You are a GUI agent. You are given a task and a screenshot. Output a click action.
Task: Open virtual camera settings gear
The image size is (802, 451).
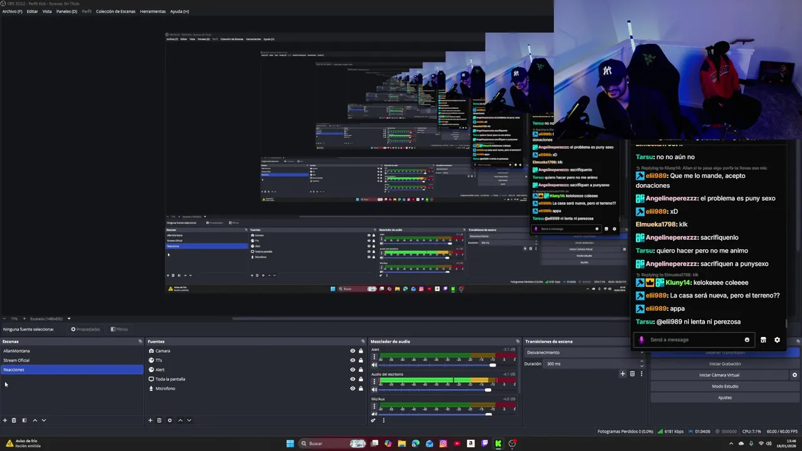click(x=794, y=375)
